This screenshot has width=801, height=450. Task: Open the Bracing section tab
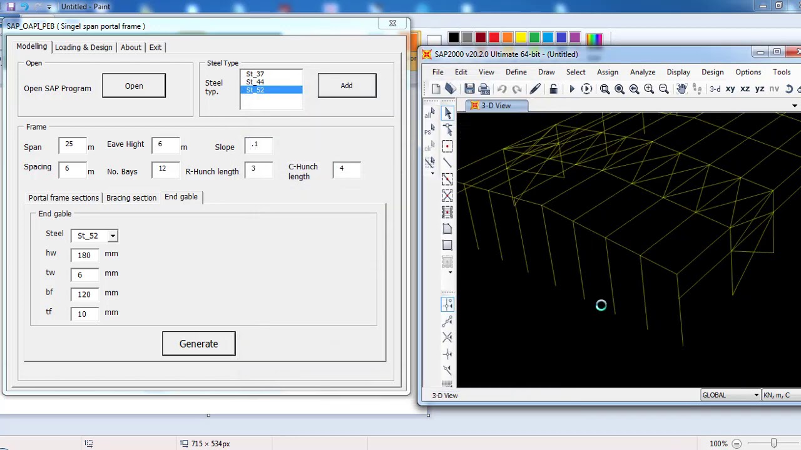[131, 197]
